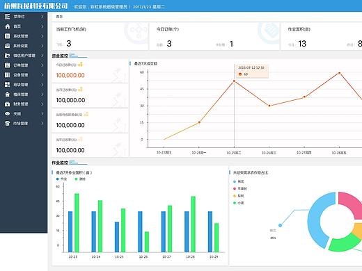Click the 2016-07-12 12:30 tooltip box
Screen dimensions: 362x271
point(251,71)
